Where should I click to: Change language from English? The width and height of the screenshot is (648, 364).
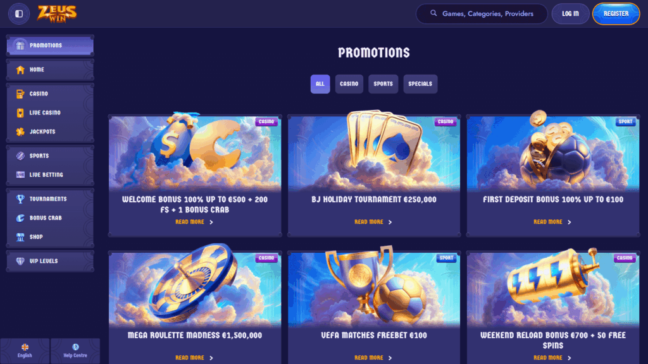click(x=25, y=351)
